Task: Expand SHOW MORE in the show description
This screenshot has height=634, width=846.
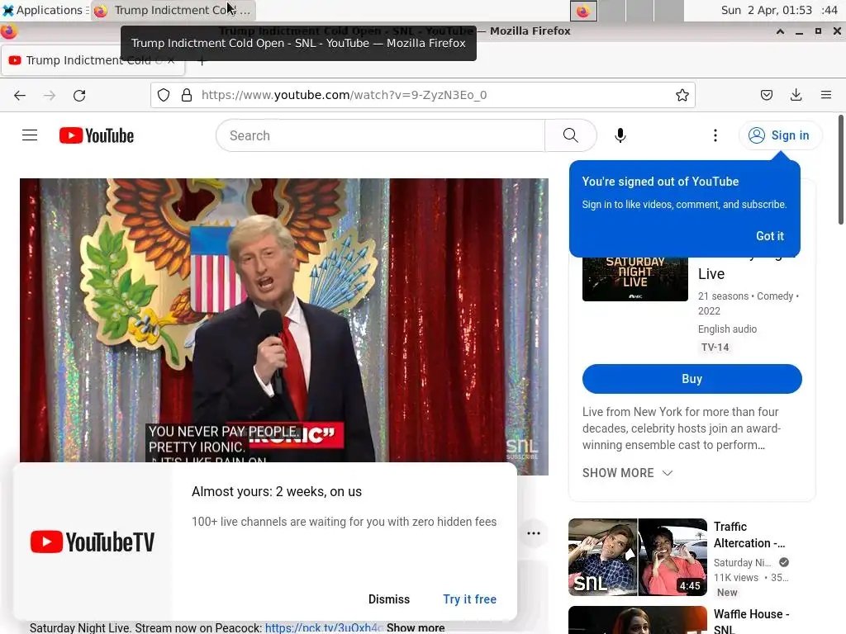Action: pyautogui.click(x=628, y=473)
